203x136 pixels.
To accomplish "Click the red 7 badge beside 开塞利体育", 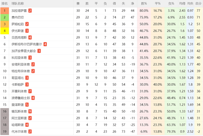I will coord(30,91).
